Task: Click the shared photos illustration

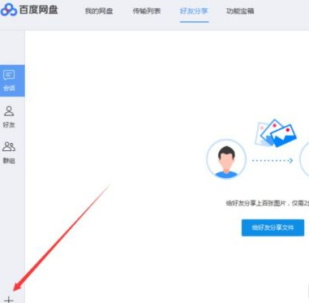Action: click(276, 133)
